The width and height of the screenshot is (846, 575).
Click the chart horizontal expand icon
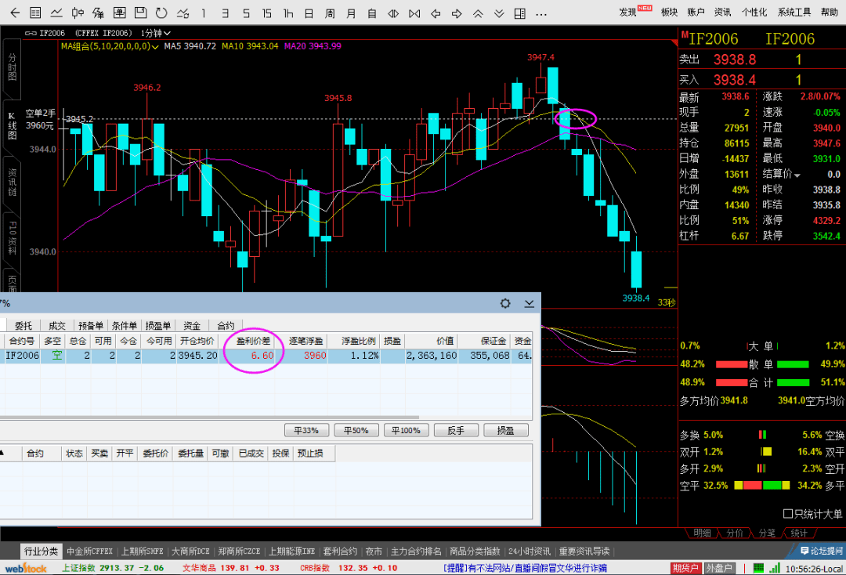click(393, 13)
